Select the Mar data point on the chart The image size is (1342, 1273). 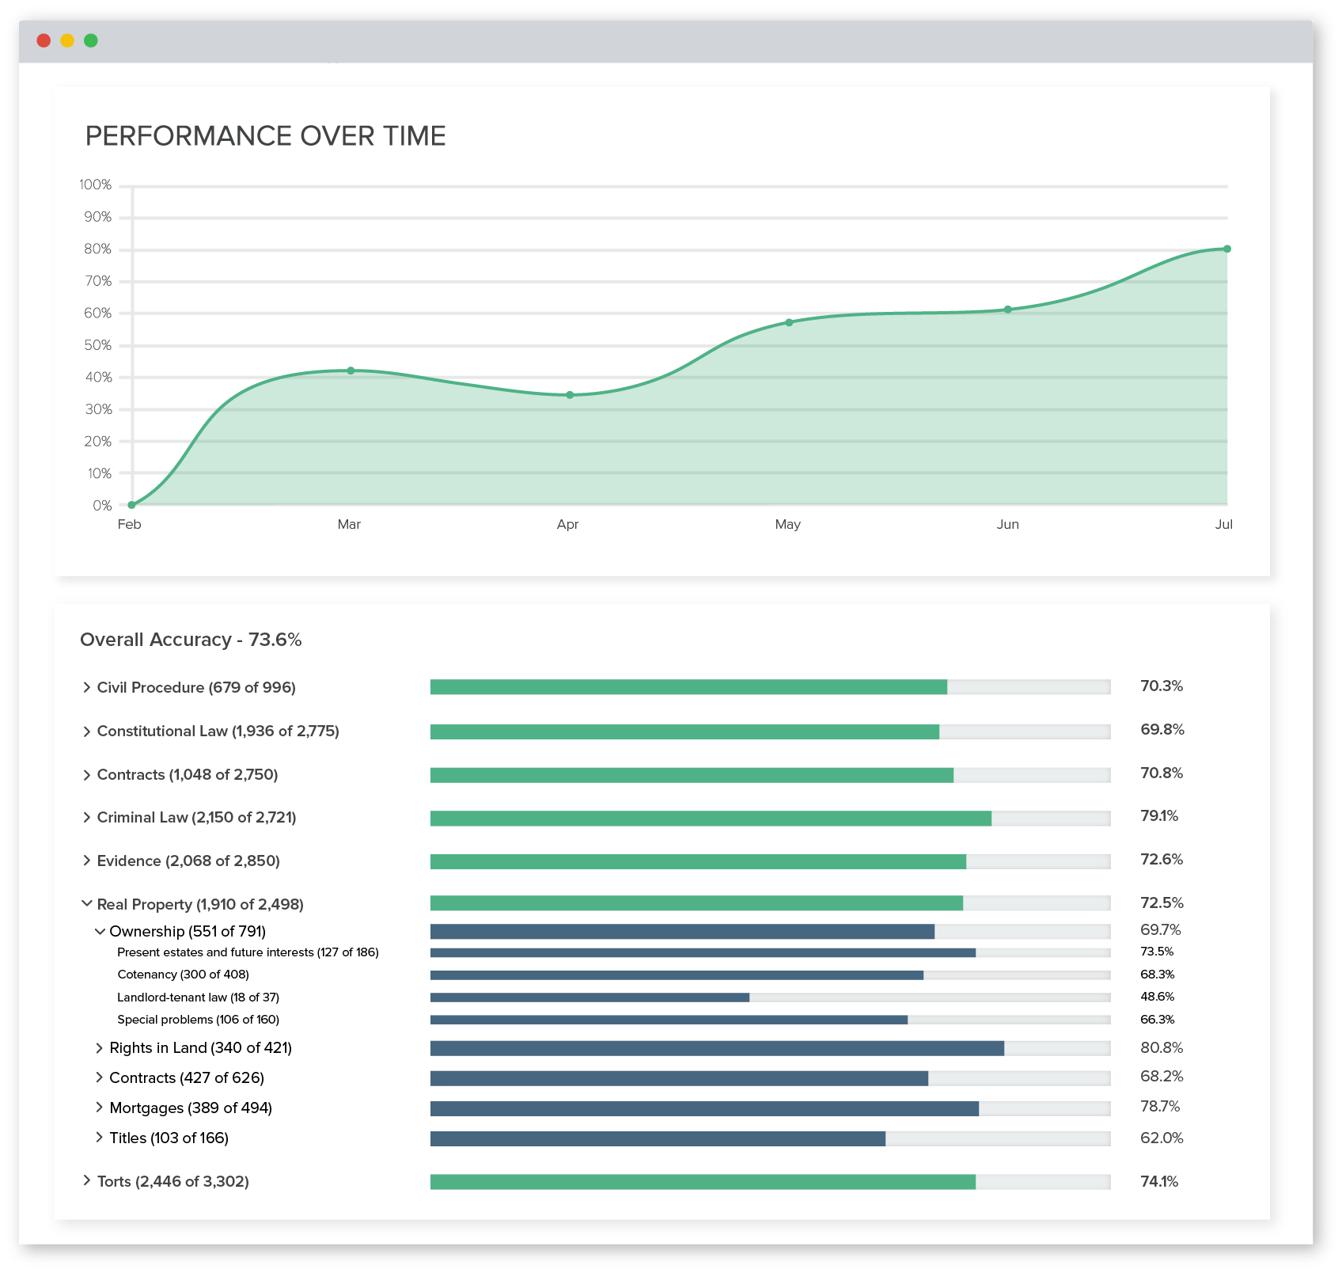[x=349, y=370]
